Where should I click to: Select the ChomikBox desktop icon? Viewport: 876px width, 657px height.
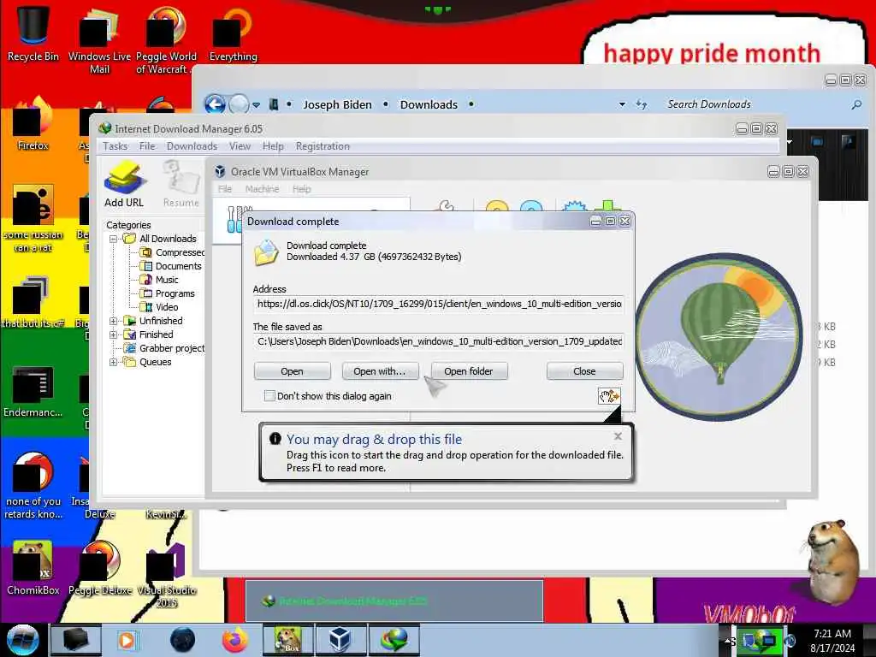click(x=33, y=568)
